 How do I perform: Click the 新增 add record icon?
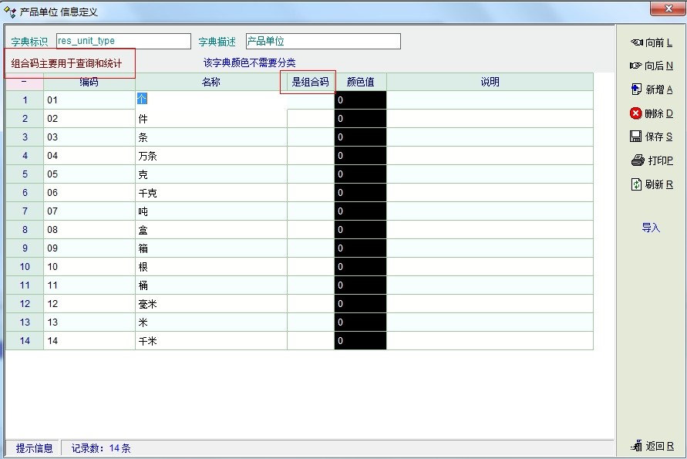pyautogui.click(x=636, y=89)
